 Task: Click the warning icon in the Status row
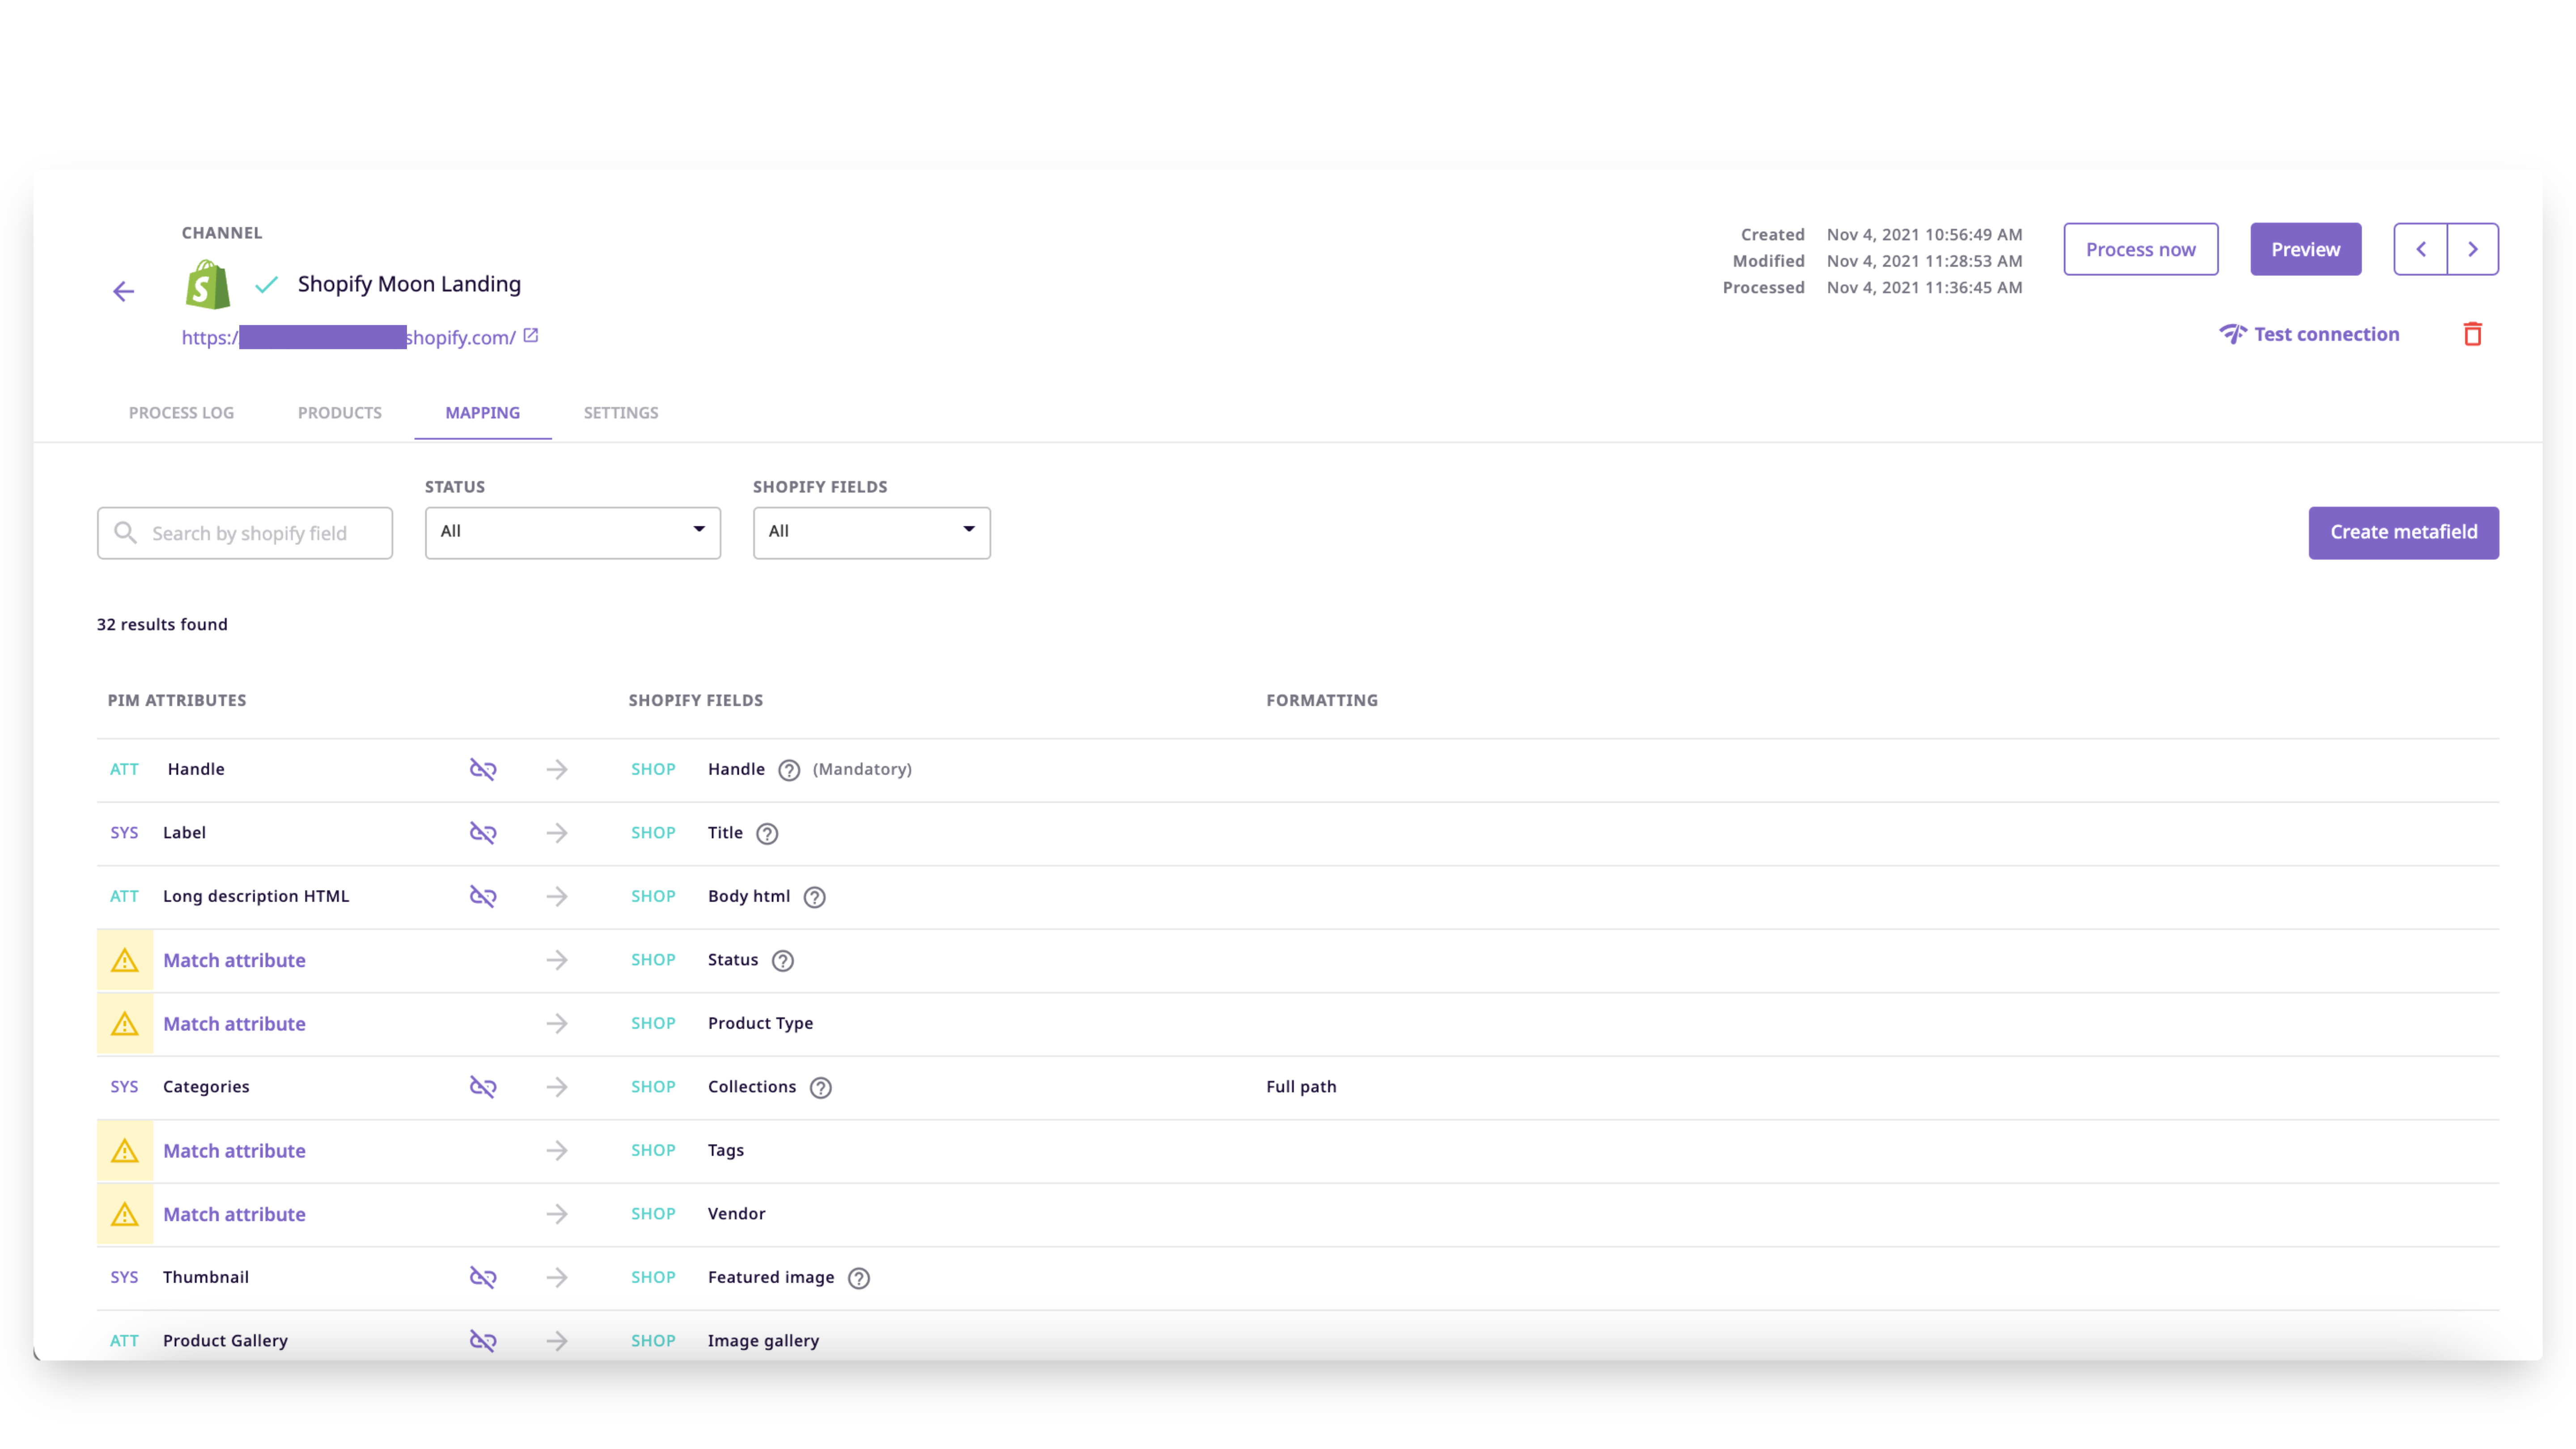pyautogui.click(x=125, y=961)
